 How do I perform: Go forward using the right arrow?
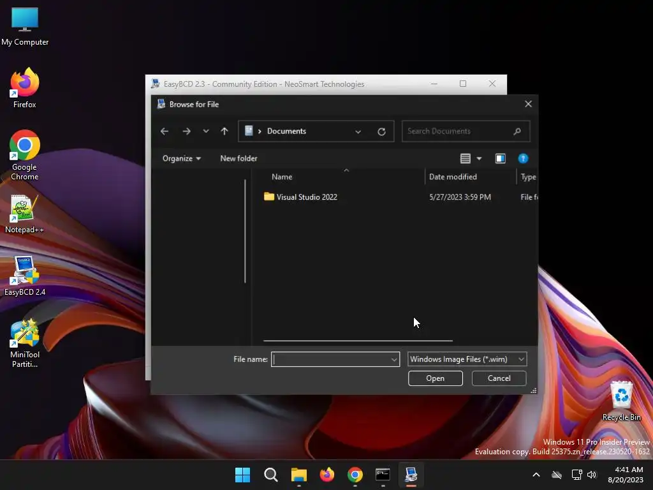pyautogui.click(x=187, y=131)
